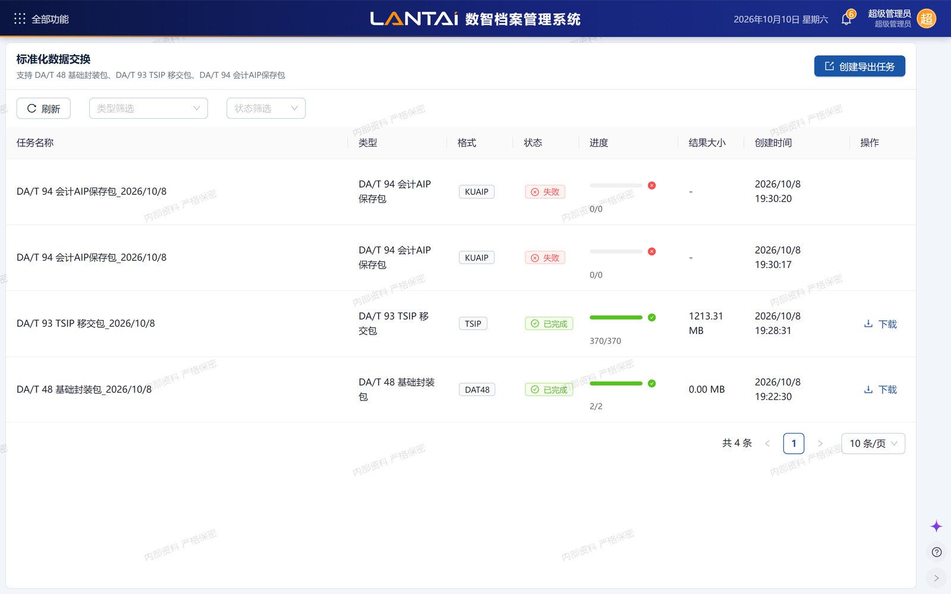The height and width of the screenshot is (594, 951).
Task: Click the 状态 column header
Action: 533,143
